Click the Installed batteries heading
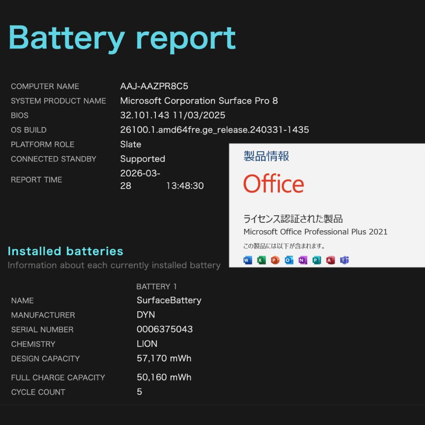The image size is (425, 425). pos(65,251)
